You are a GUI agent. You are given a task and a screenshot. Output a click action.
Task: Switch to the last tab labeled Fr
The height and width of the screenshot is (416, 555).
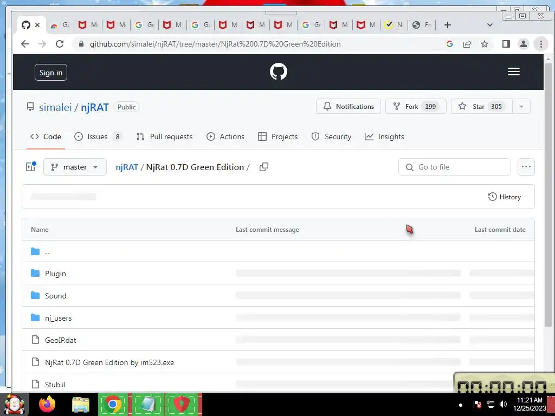(422, 25)
